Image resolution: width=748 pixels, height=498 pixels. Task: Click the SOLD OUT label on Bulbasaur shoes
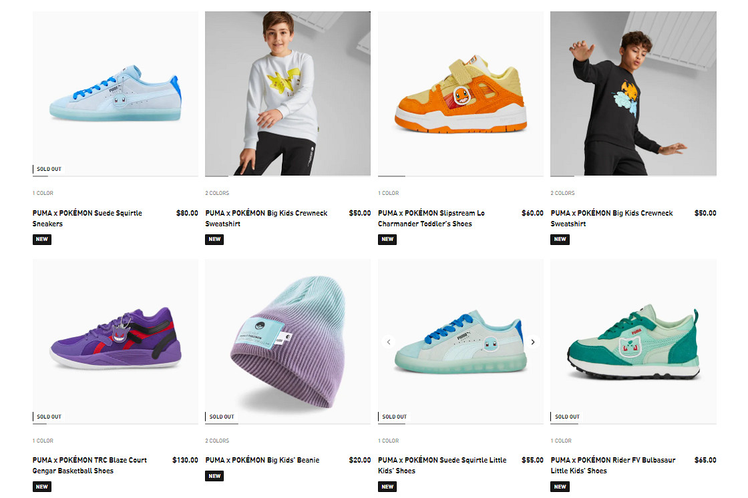(x=567, y=417)
